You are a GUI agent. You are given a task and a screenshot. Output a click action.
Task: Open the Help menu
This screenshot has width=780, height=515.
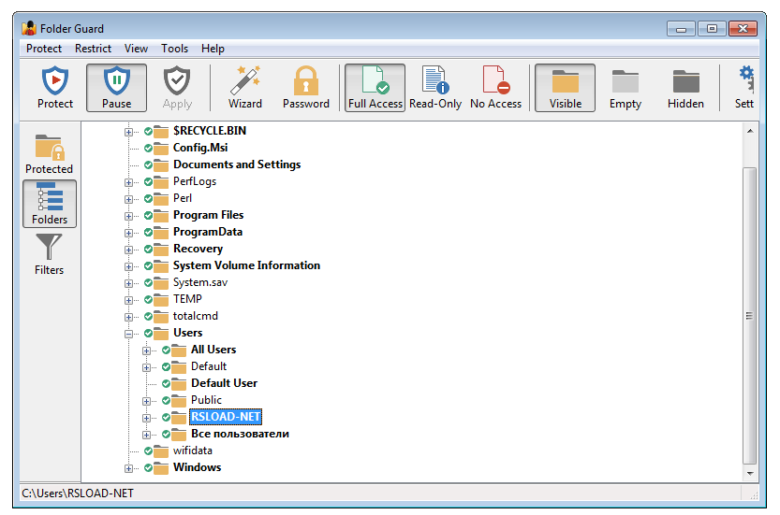213,49
